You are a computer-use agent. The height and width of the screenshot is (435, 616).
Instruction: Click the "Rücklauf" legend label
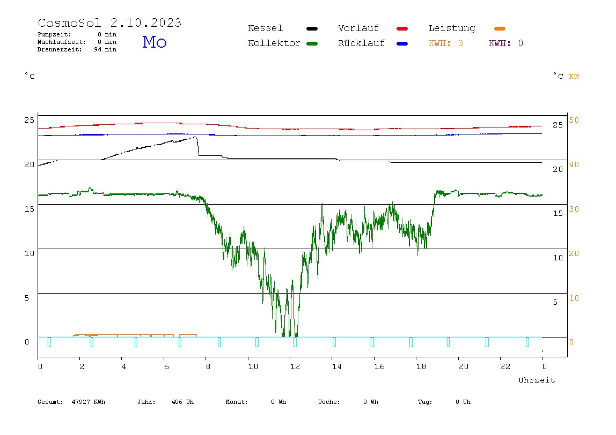[x=362, y=43]
